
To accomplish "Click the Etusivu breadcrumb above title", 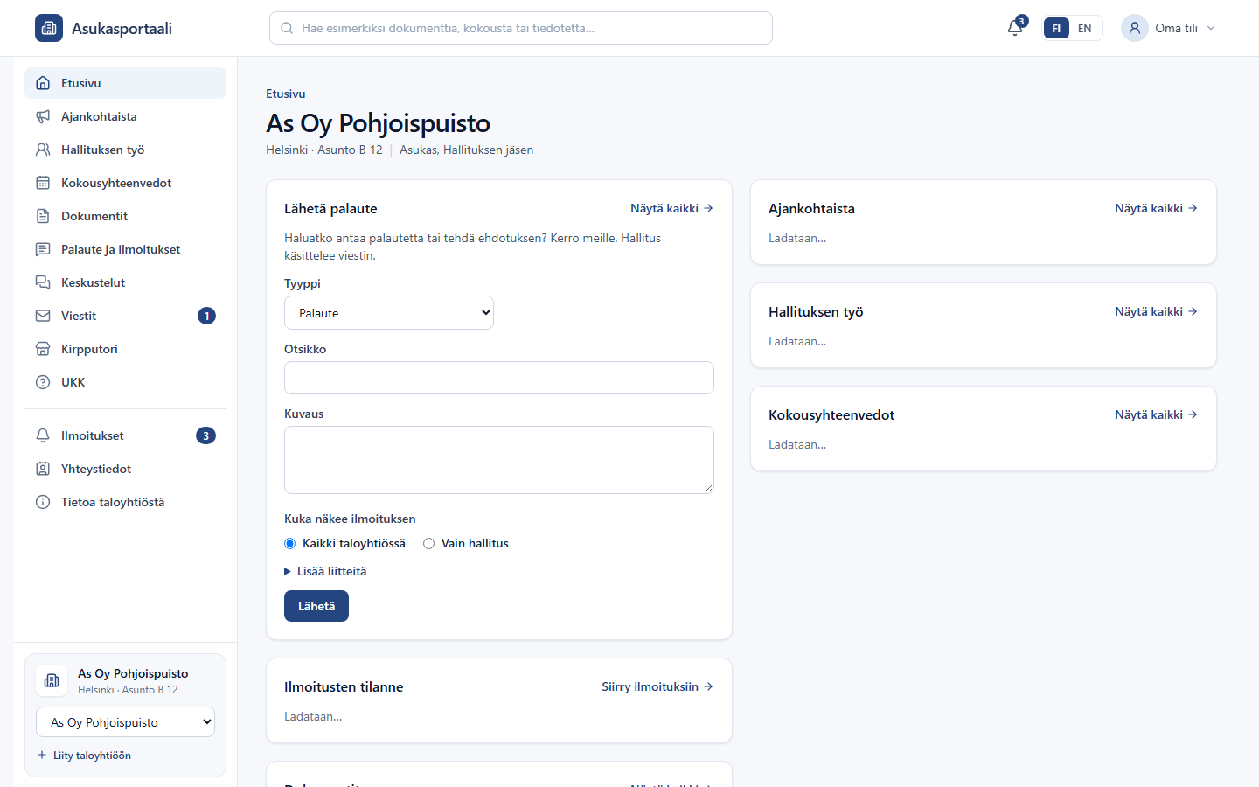I will (286, 94).
